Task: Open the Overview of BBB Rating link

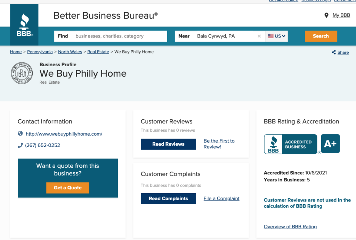Action: tap(290, 226)
